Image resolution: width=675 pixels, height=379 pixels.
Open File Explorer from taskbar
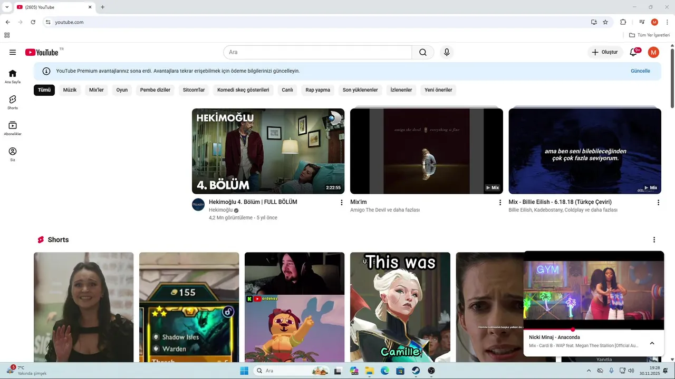pos(370,371)
